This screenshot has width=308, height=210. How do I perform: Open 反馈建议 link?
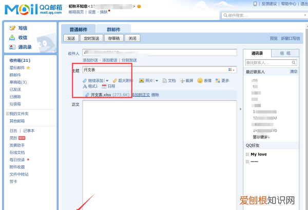(x=269, y=4)
